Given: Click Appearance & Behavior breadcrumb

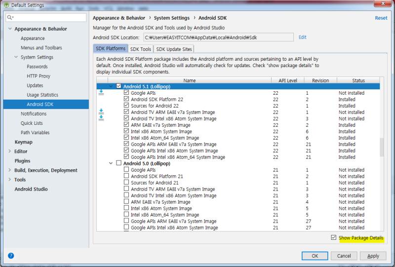Looking at the screenshot, I should pos(119,18).
